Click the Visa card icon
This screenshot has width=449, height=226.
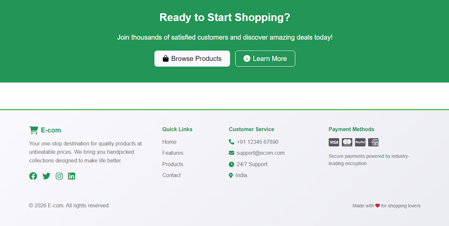click(x=334, y=142)
